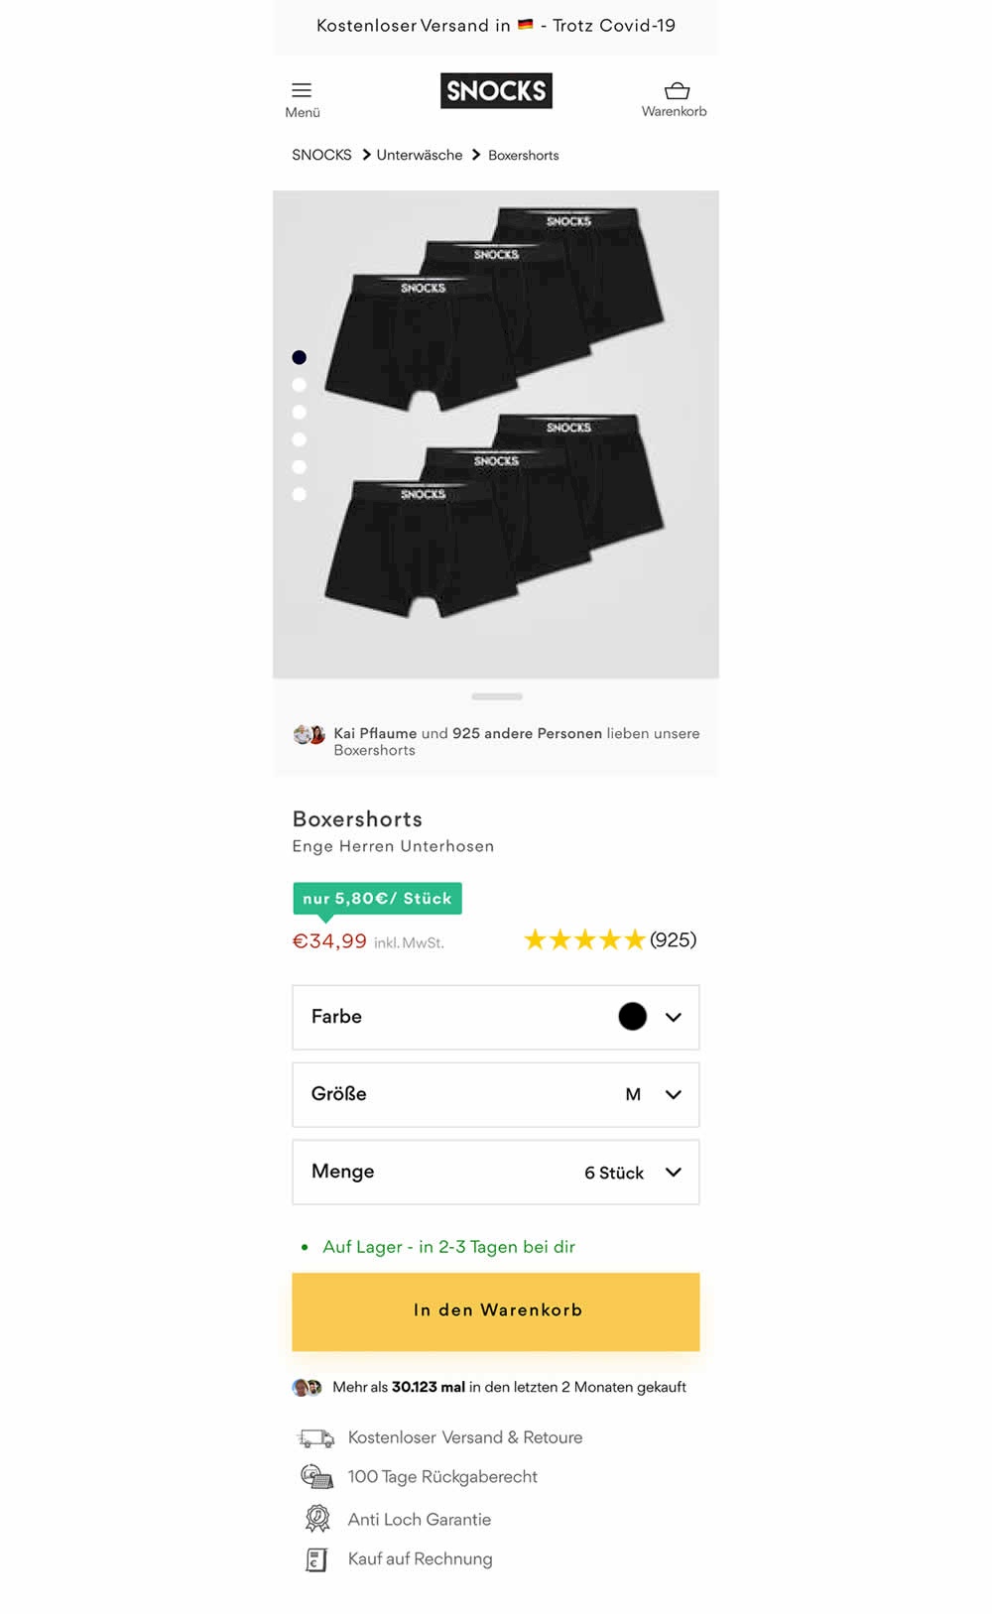
Task: Click the Anti Loch Garantie badge icon
Action: 317,1519
